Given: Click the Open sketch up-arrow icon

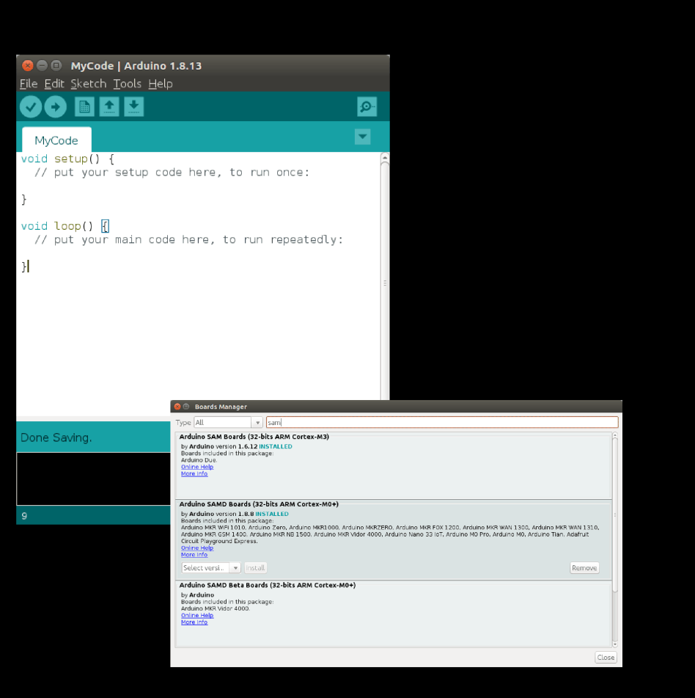Looking at the screenshot, I should click(x=109, y=107).
